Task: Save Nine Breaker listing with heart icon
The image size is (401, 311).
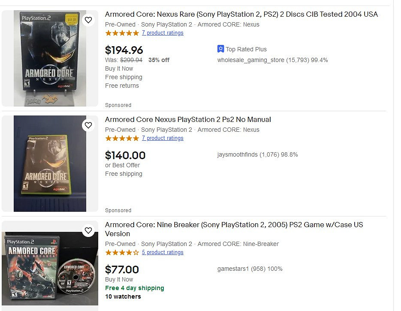Action: pos(88,231)
